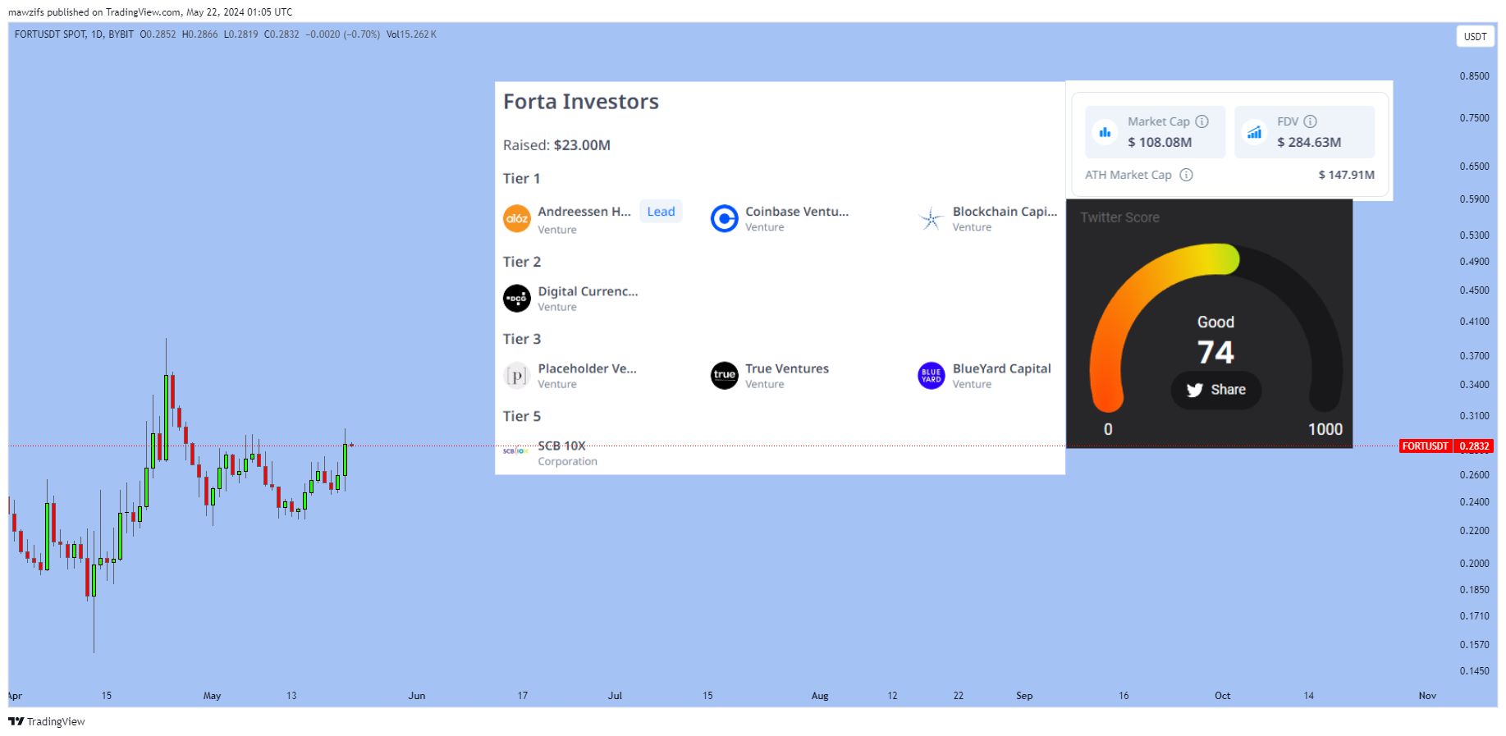Open the USDT currency selector
1506x736 pixels.
pyautogui.click(x=1475, y=36)
